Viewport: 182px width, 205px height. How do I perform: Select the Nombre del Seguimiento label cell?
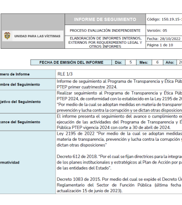click(28, 84)
